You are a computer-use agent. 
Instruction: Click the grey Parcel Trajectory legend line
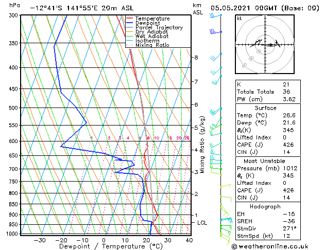[129, 27]
